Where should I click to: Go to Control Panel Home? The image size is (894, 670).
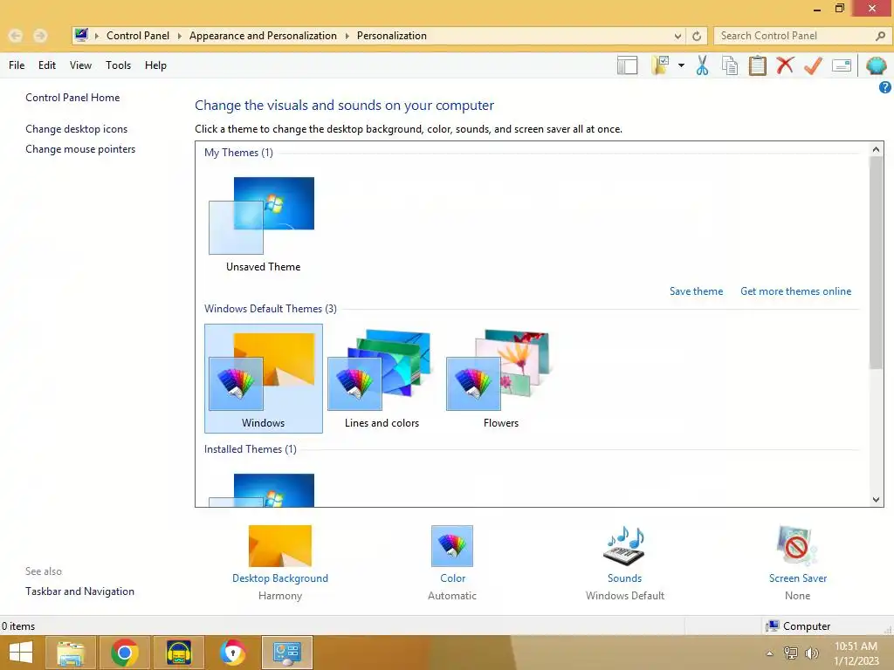[72, 98]
